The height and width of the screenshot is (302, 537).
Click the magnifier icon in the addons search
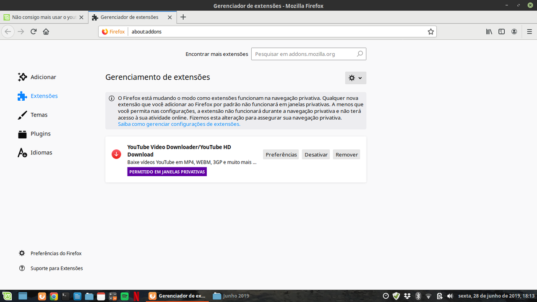tap(360, 54)
